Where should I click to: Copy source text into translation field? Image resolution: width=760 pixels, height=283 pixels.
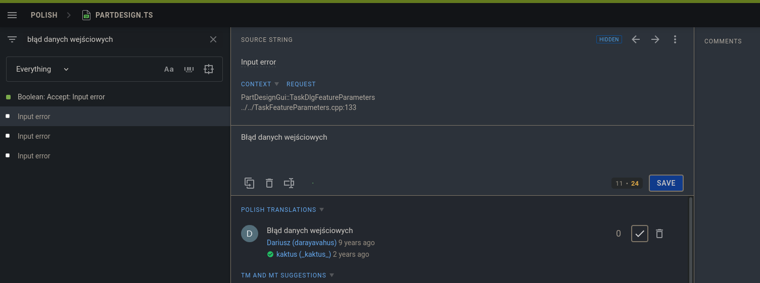coord(249,183)
